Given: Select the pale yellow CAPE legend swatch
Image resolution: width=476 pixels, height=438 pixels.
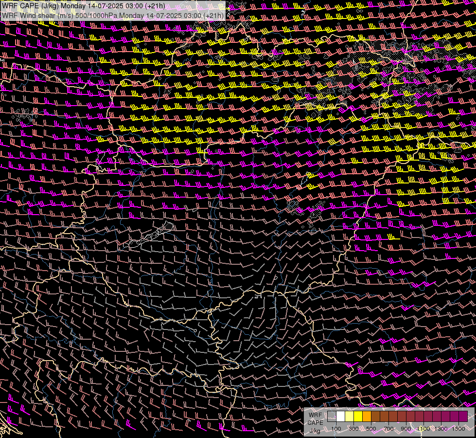Looking at the screenshot, I should [350, 416].
